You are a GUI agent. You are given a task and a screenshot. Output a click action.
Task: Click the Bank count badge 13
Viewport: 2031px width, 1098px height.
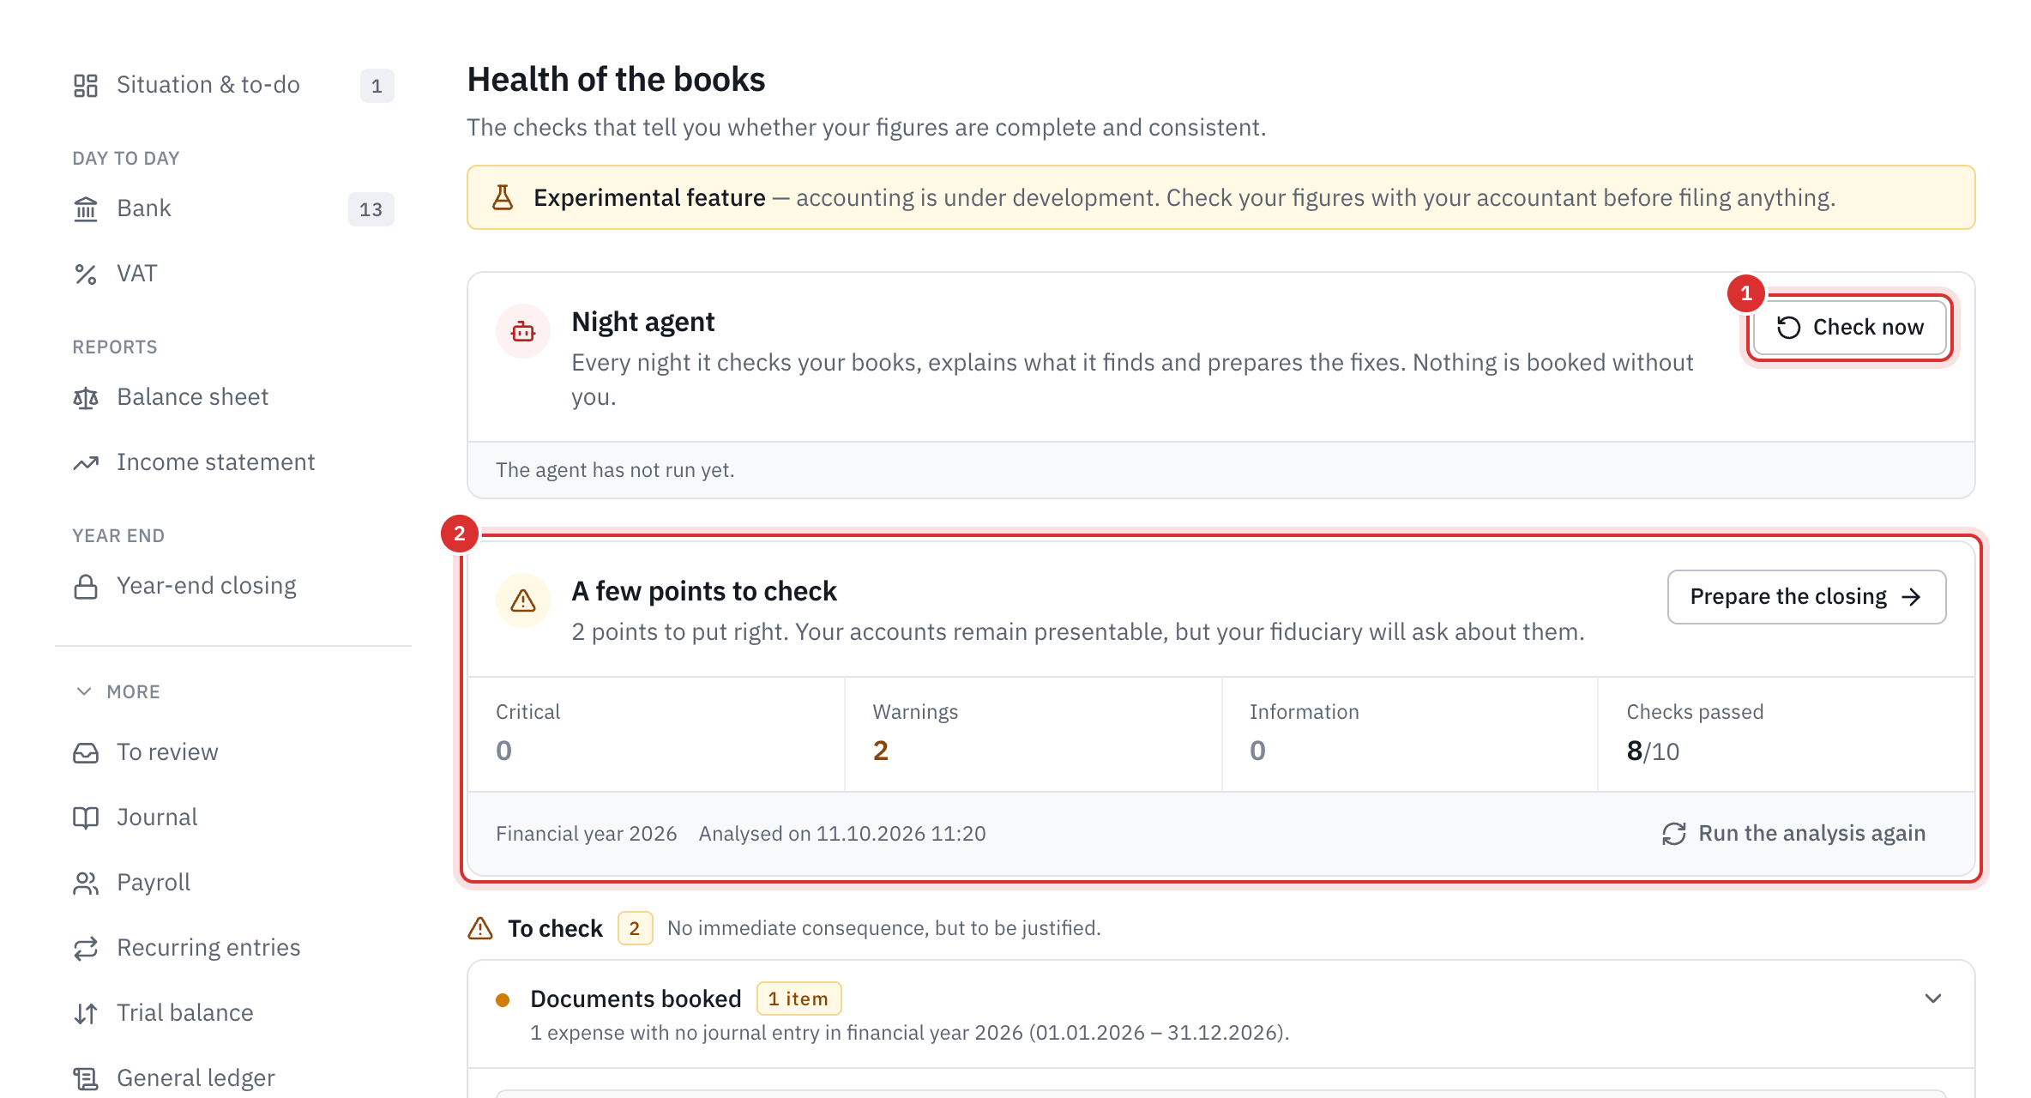371,209
